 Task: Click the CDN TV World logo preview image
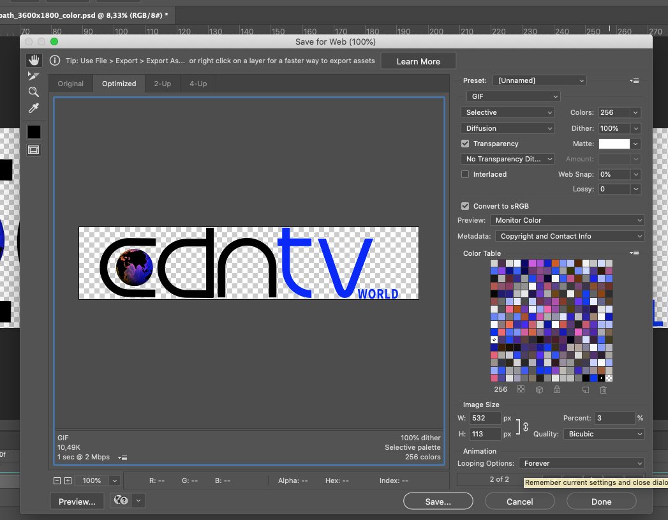[x=249, y=264]
